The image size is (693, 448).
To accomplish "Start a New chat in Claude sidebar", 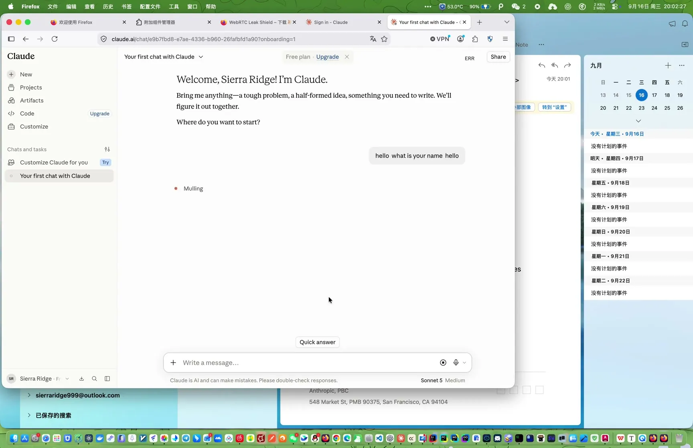I will [59, 75].
